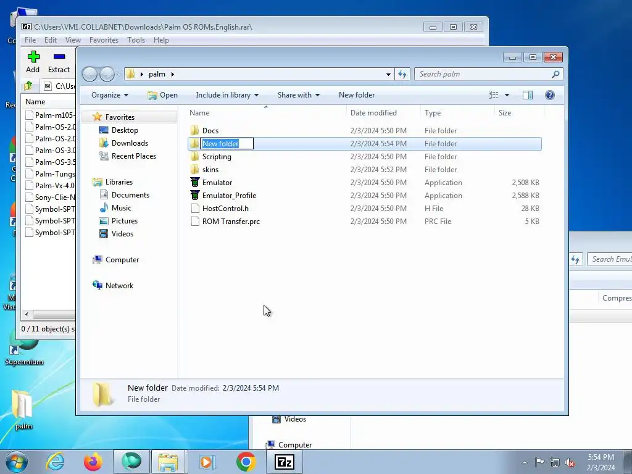Select Palm-m105 file in 7-Zip list
Viewport: 632px width, 474px height.
point(50,115)
